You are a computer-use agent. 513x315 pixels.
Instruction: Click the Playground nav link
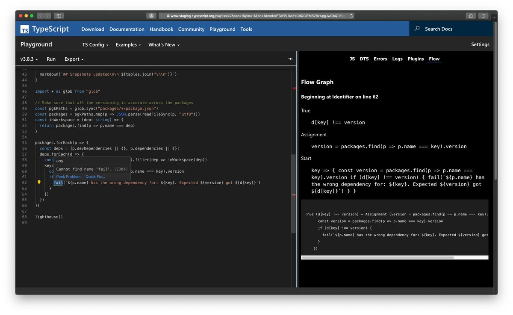tap(222, 29)
